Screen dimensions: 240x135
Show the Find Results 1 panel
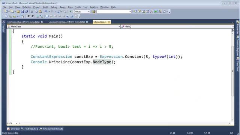(29, 129)
